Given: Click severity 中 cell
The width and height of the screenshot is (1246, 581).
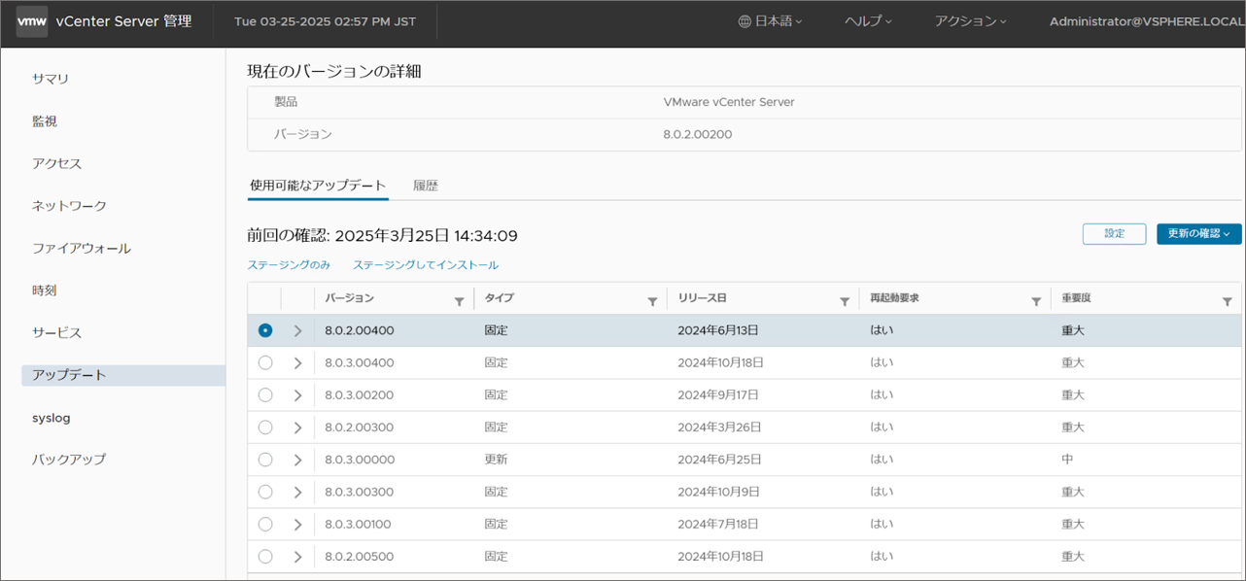Looking at the screenshot, I should 1067,460.
